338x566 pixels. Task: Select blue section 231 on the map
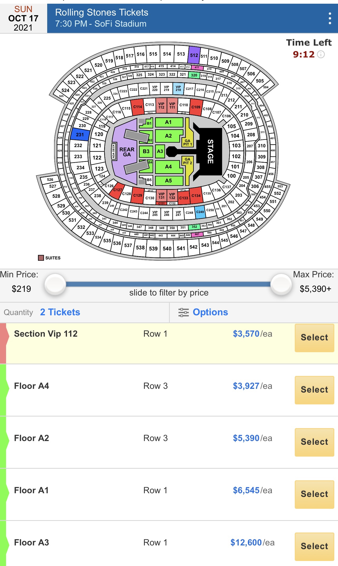click(x=80, y=134)
